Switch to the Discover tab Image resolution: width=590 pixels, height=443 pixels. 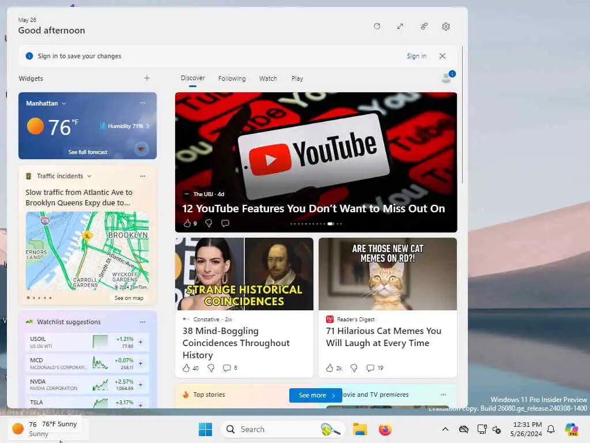(192, 78)
